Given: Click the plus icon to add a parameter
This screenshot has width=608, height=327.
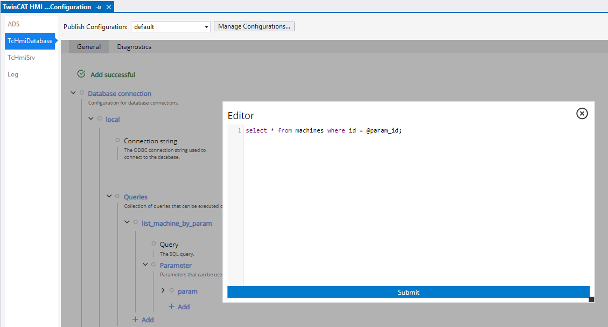Looking at the screenshot, I should [171, 307].
